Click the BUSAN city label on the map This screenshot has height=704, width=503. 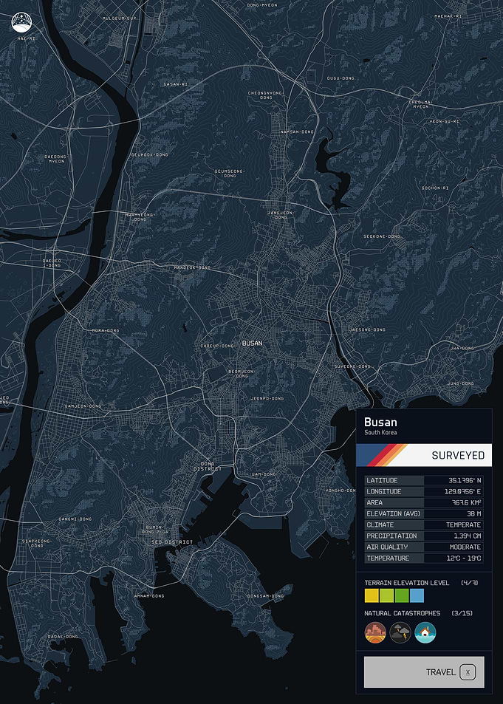[x=252, y=343]
